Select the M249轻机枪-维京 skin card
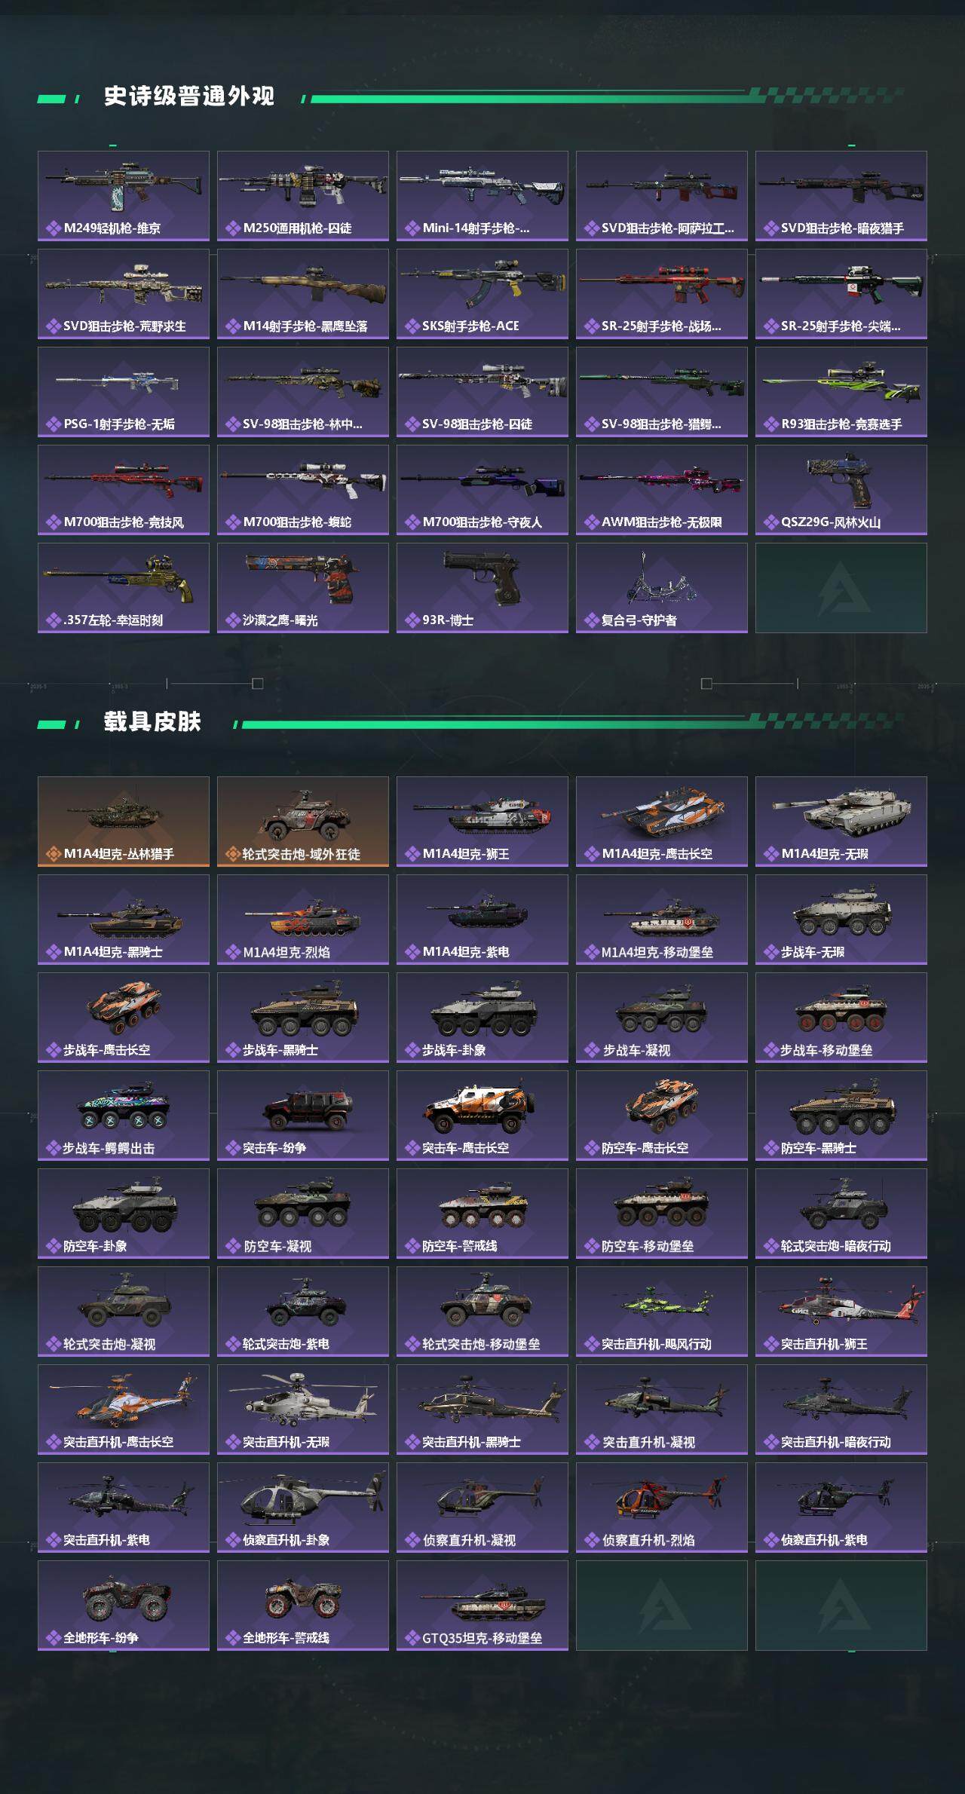Screen dimensions: 965x1794 click(124, 196)
